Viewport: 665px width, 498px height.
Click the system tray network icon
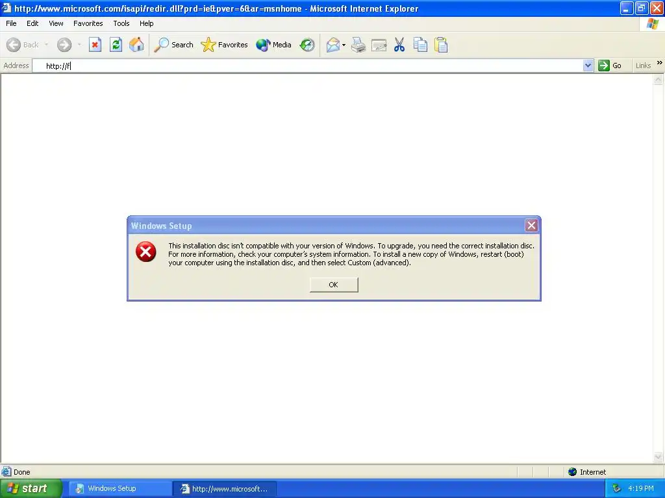[616, 489]
